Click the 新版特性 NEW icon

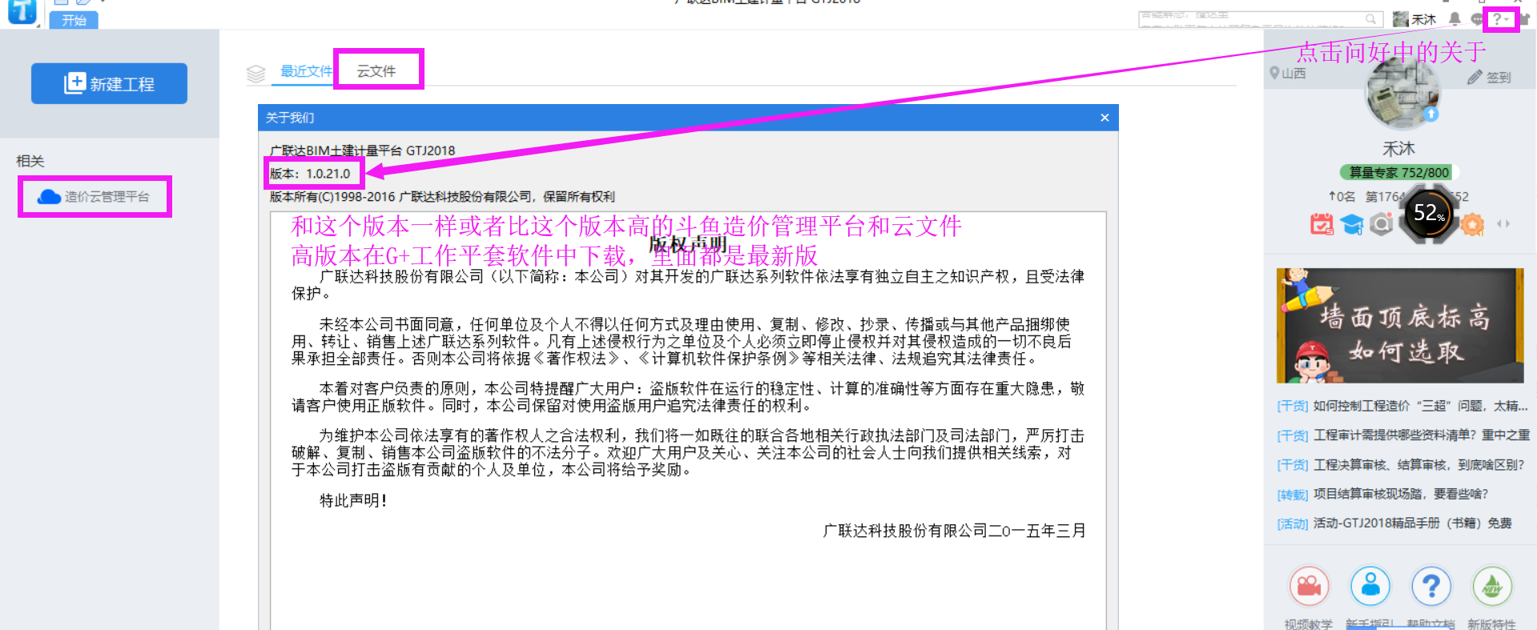pyautogui.click(x=1492, y=587)
